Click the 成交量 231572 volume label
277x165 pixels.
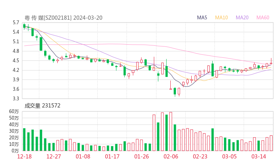pos(42,106)
